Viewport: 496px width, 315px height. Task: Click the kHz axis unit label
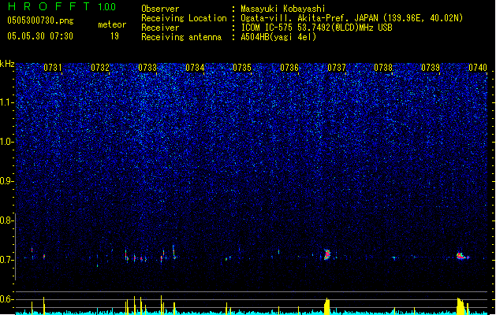click(7, 64)
